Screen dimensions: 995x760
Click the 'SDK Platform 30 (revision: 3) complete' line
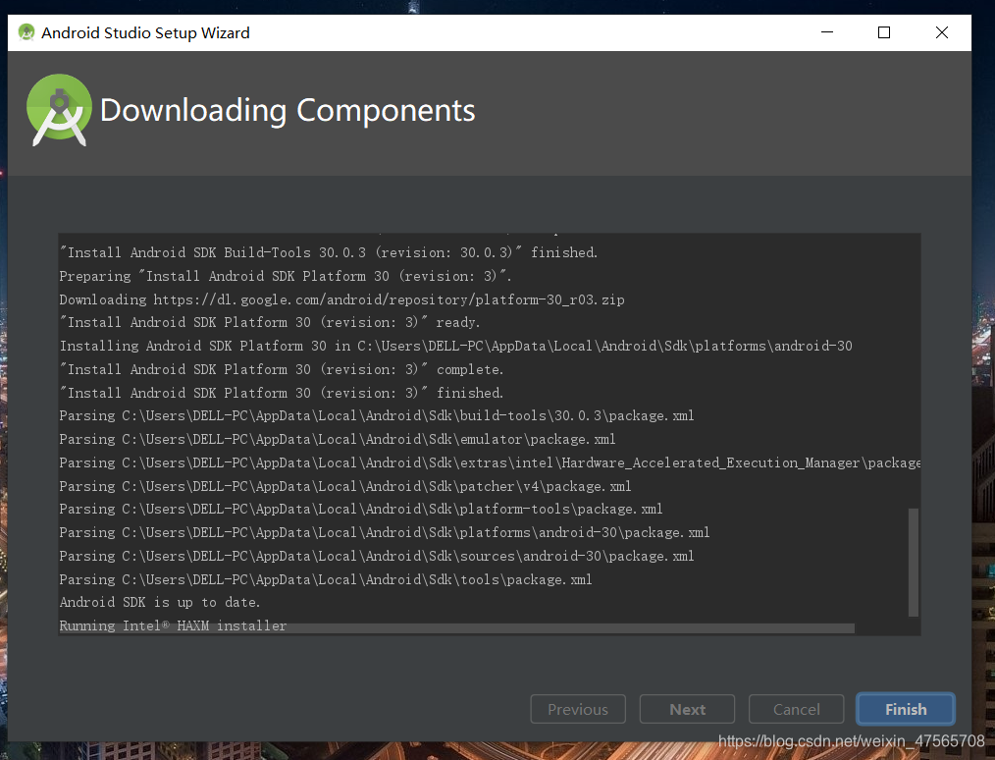tap(282, 369)
